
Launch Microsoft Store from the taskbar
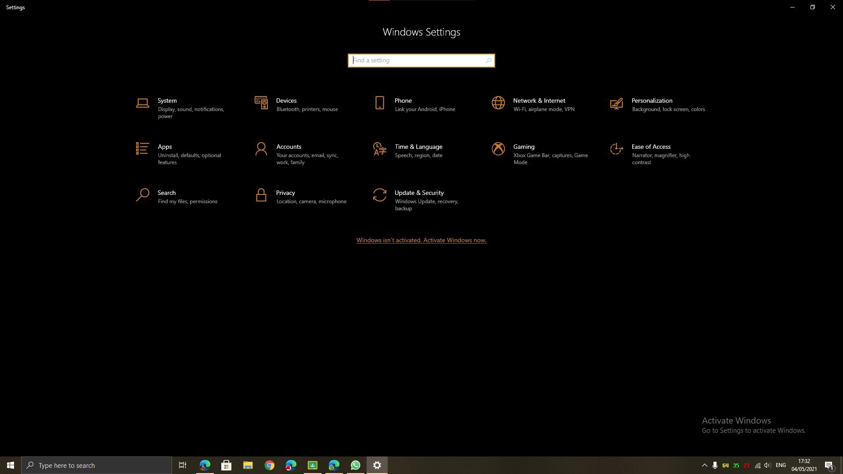pos(227,465)
